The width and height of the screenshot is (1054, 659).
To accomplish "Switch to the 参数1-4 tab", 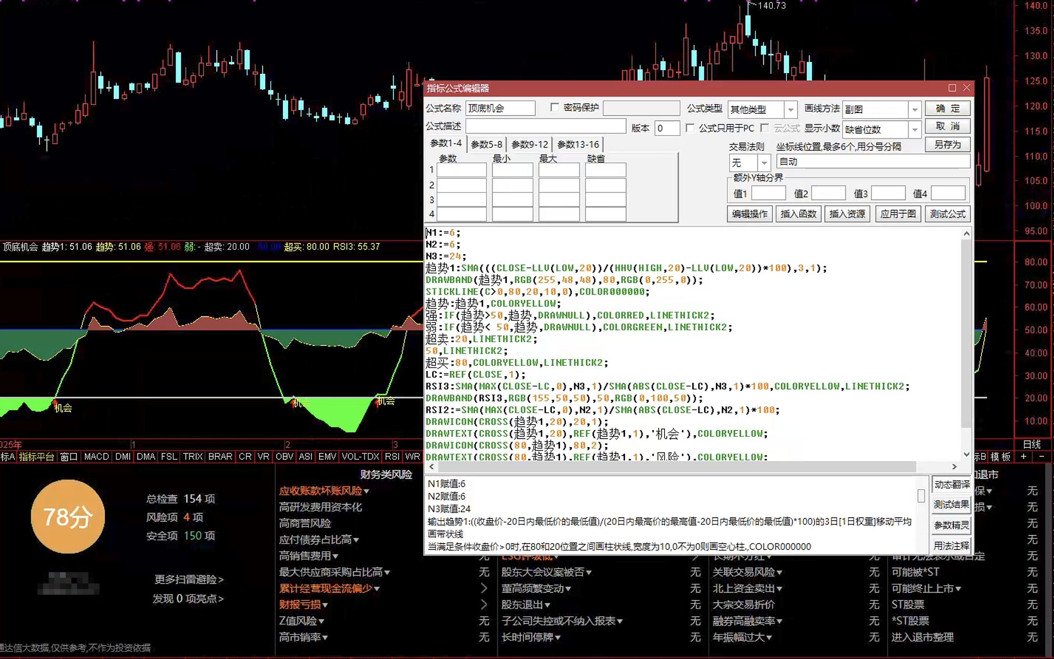I will [446, 143].
